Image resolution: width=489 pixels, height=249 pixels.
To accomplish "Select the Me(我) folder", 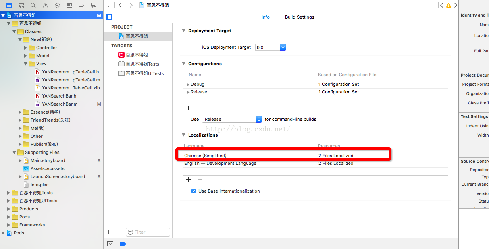I will (37, 128).
